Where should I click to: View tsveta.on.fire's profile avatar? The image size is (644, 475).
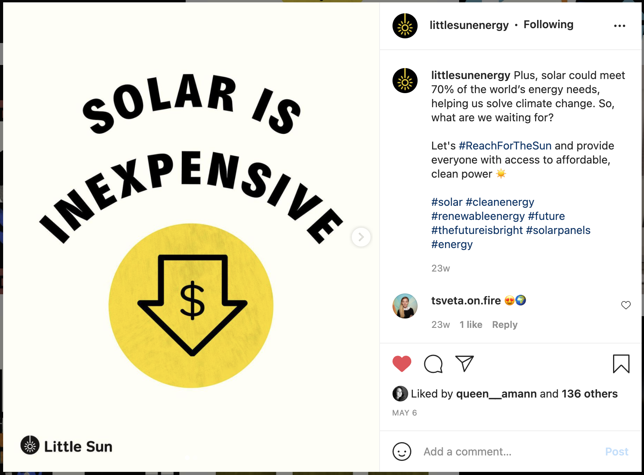(405, 306)
